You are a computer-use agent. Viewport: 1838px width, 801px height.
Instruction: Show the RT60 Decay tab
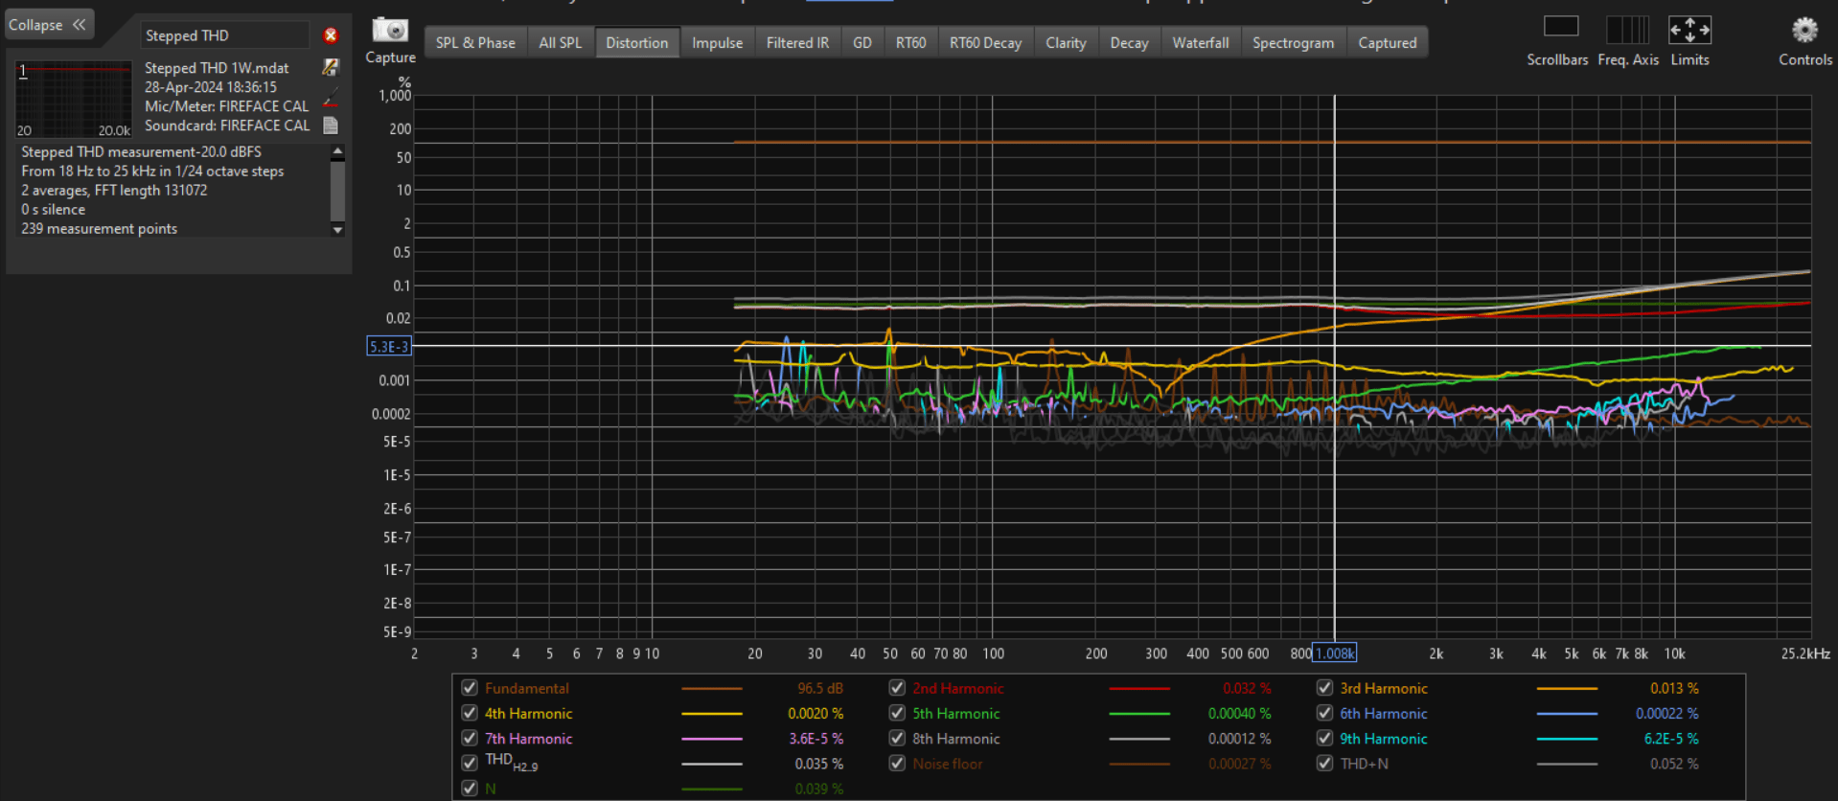pyautogui.click(x=985, y=43)
